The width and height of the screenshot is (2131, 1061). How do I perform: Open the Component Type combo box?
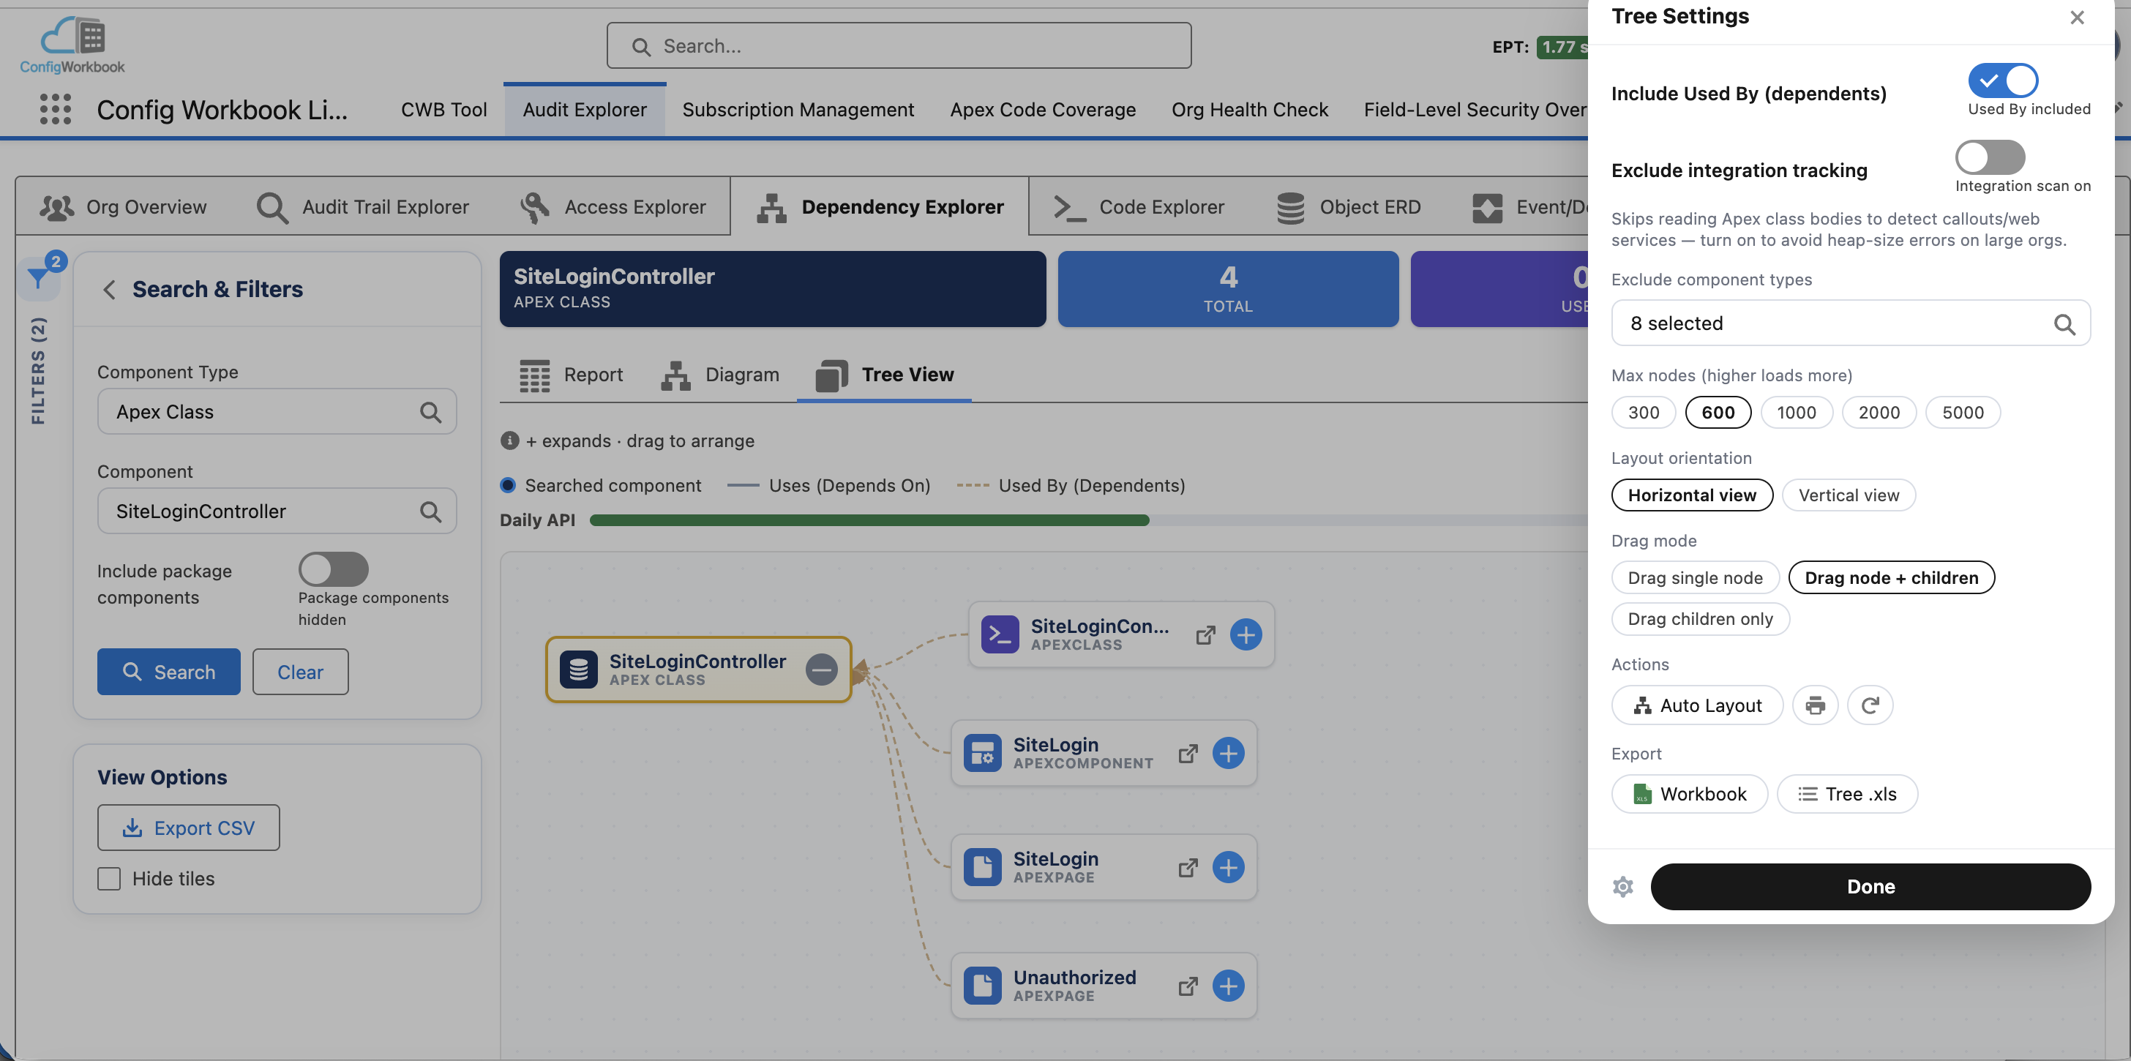(x=277, y=411)
